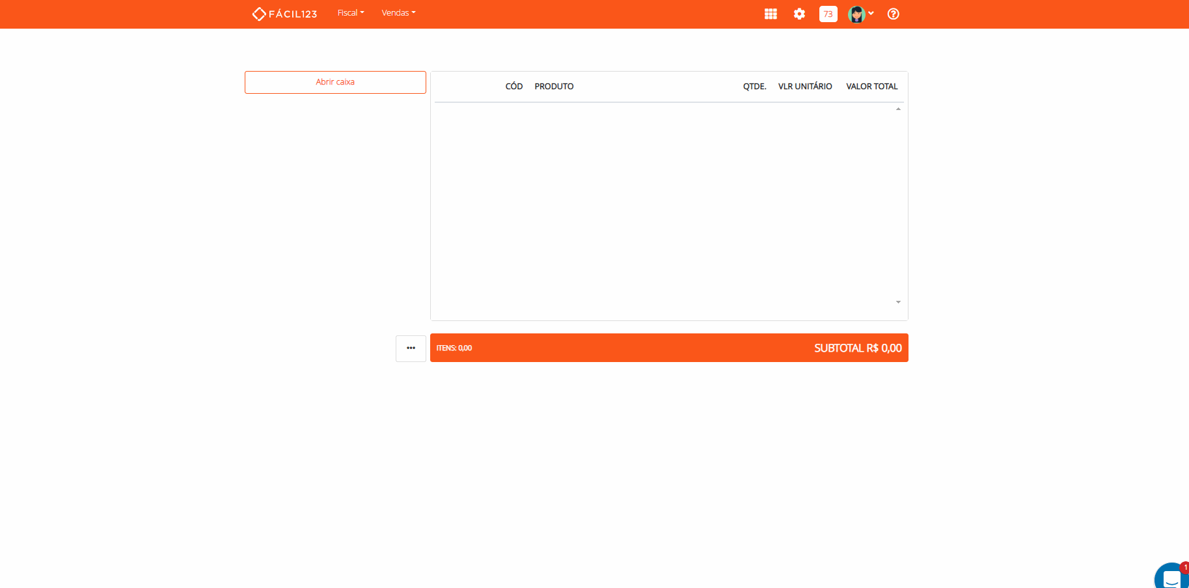
Task: Click the VALOR TOTAL column header
Action: click(x=871, y=87)
